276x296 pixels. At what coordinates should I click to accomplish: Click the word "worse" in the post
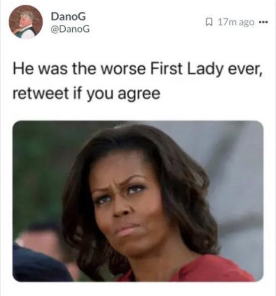pyautogui.click(x=123, y=69)
